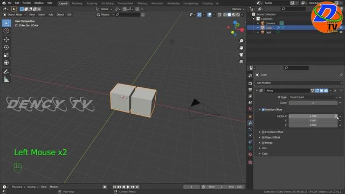Open the Output properties tab icon
345x194 pixels.
pos(250,90)
